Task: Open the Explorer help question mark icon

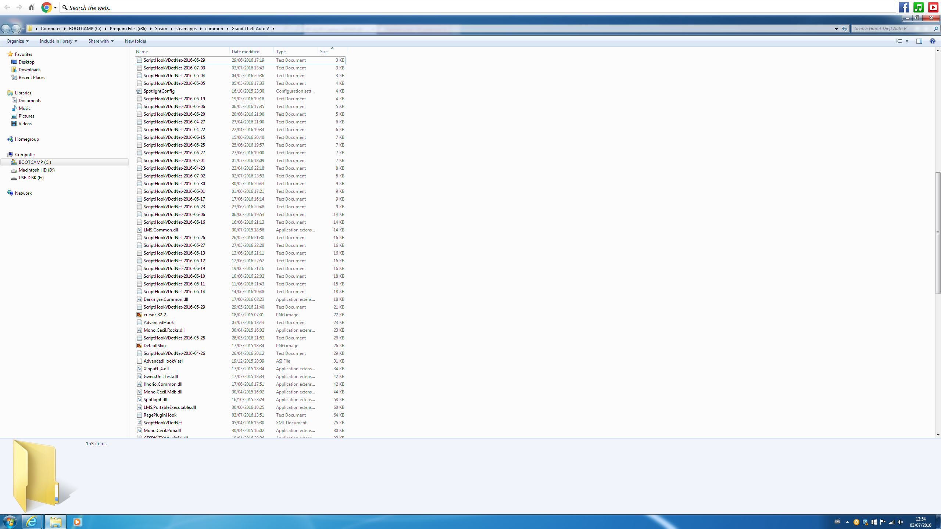Action: pyautogui.click(x=932, y=41)
